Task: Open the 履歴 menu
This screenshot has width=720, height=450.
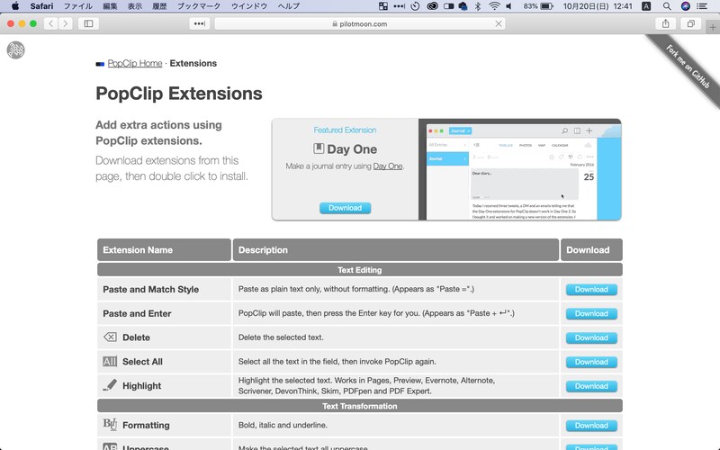Action: click(x=159, y=6)
